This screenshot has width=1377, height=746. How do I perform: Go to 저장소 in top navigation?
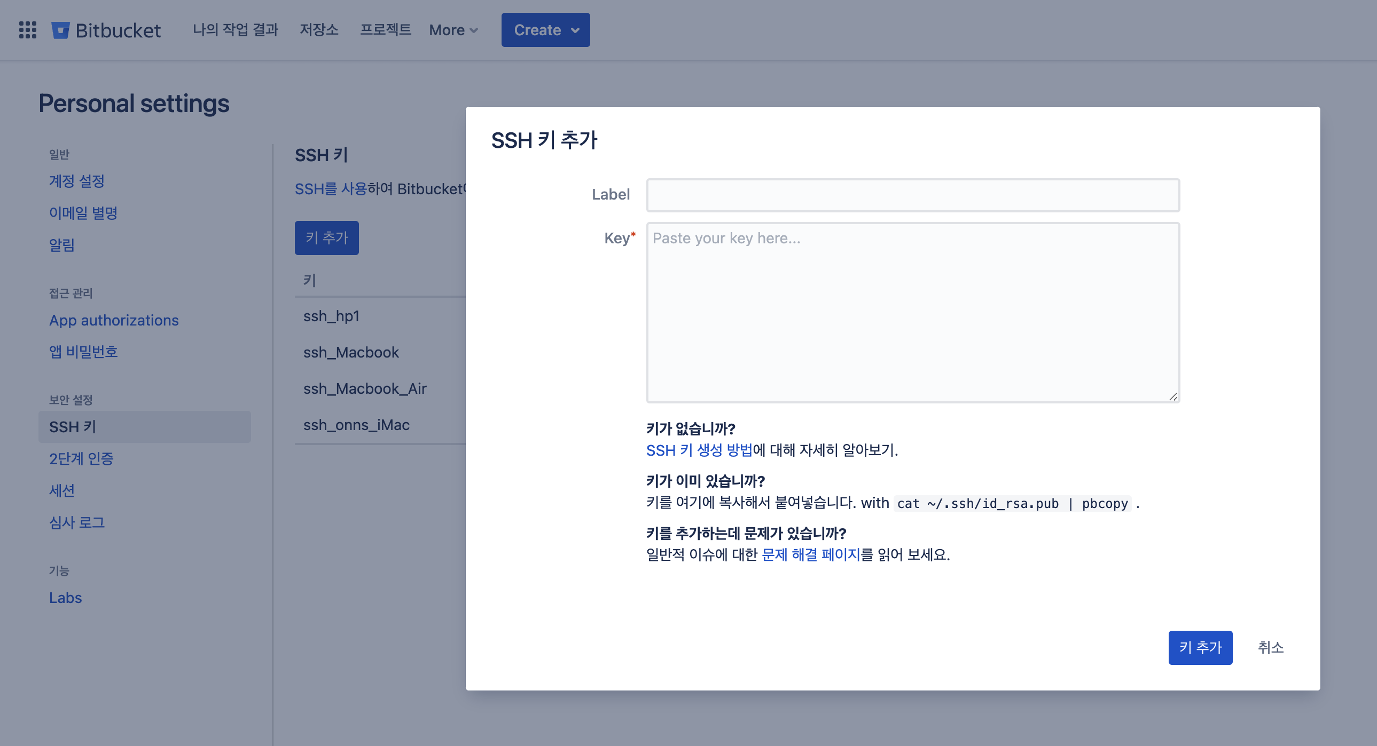(x=318, y=30)
